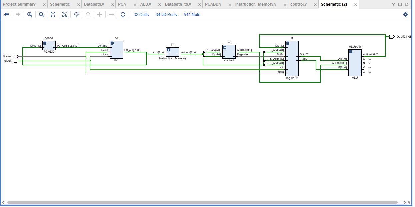Click the Zoom Fit icon
Screen dimensions: 415x207
click(x=53, y=14)
